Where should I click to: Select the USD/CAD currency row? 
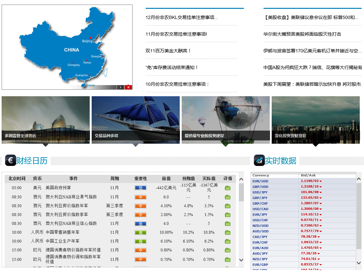pos(303,209)
